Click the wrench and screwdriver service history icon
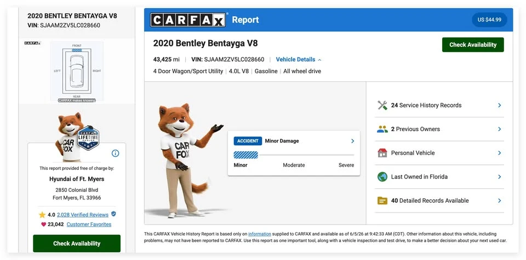Image resolution: width=526 pixels, height=260 pixels. (x=382, y=105)
